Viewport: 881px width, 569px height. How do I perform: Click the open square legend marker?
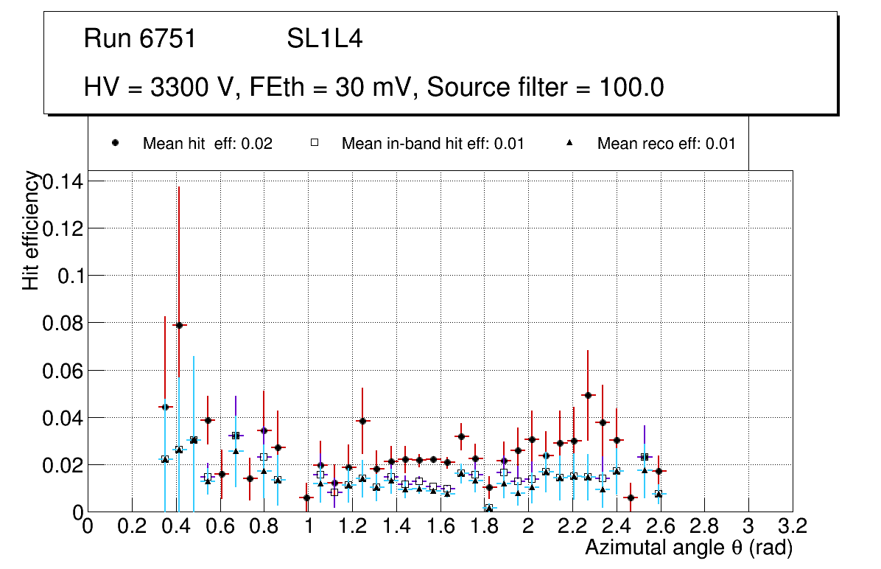(x=315, y=143)
